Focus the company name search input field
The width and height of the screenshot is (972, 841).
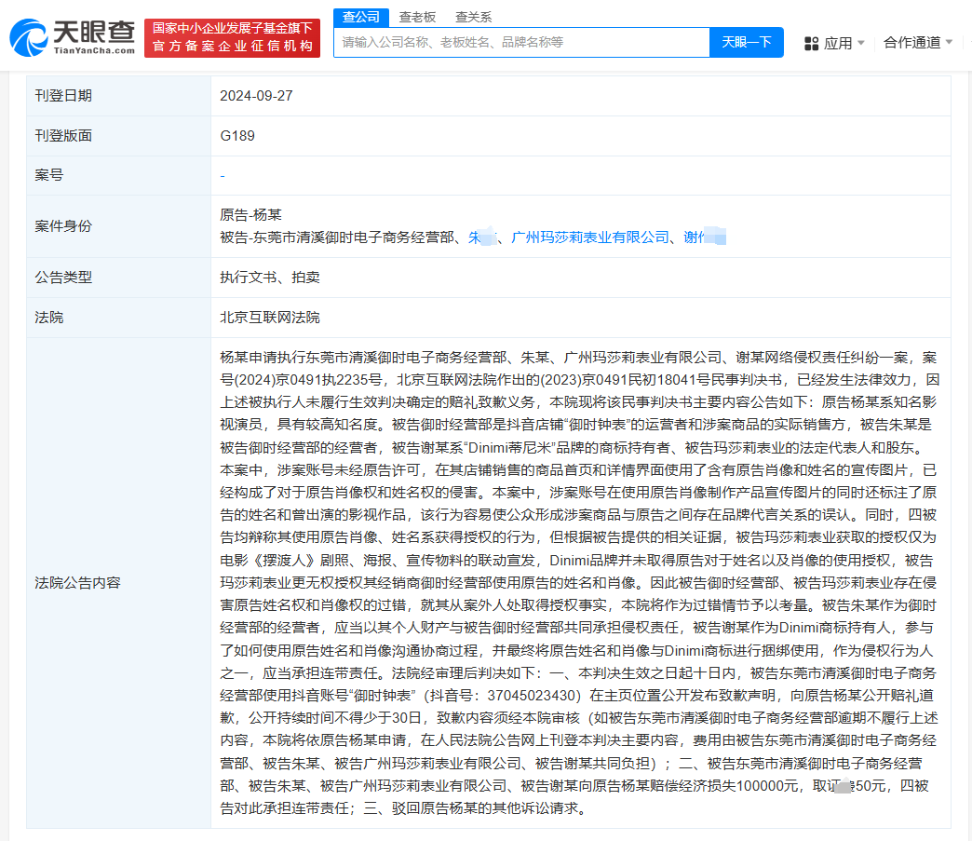[x=521, y=42]
